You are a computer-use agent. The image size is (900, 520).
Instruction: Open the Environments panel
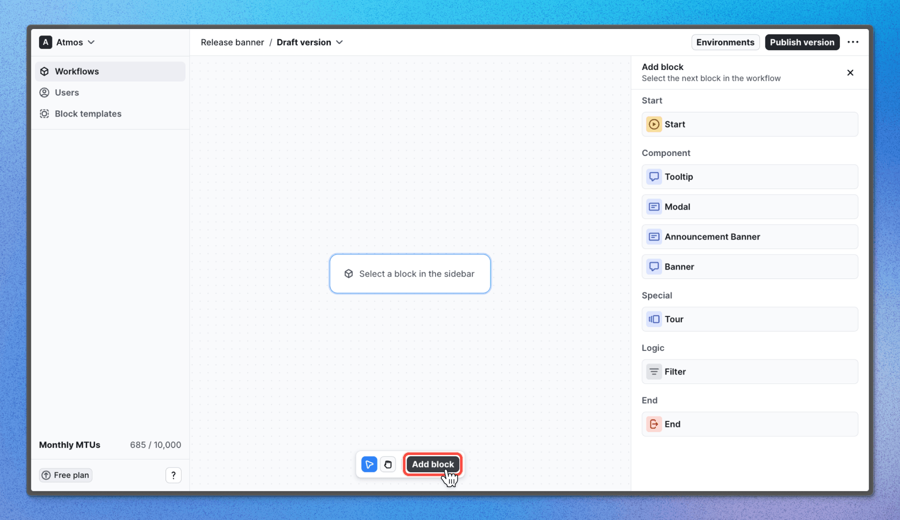point(725,42)
